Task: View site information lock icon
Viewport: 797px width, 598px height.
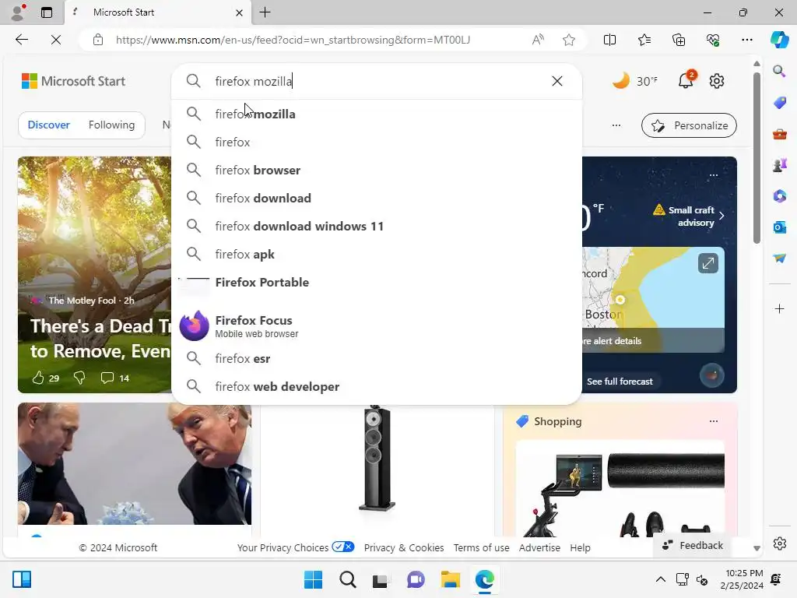Action: point(98,40)
